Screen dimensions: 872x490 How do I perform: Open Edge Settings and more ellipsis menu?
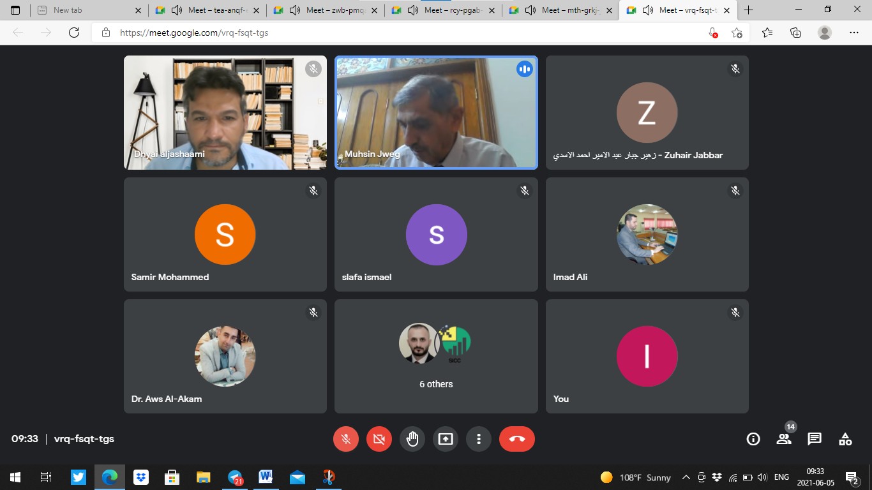tap(854, 33)
